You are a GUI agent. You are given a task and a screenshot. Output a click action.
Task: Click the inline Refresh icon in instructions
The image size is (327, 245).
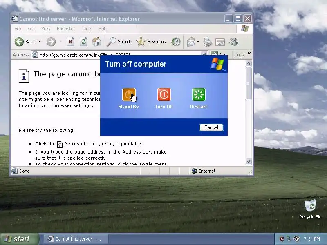point(60,144)
